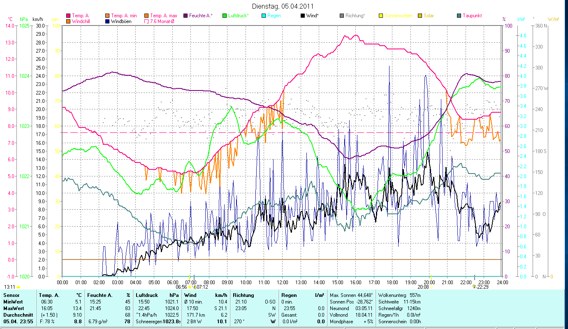Click the purple Feuchte A.* legend square
Viewport: 568px width, 329px height.
click(x=185, y=16)
